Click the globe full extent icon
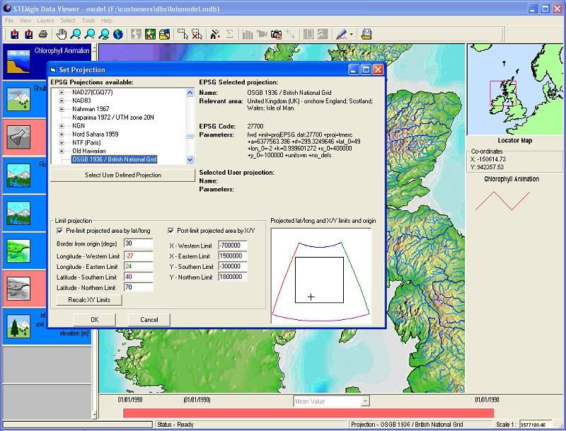566x431 pixels. click(x=117, y=34)
